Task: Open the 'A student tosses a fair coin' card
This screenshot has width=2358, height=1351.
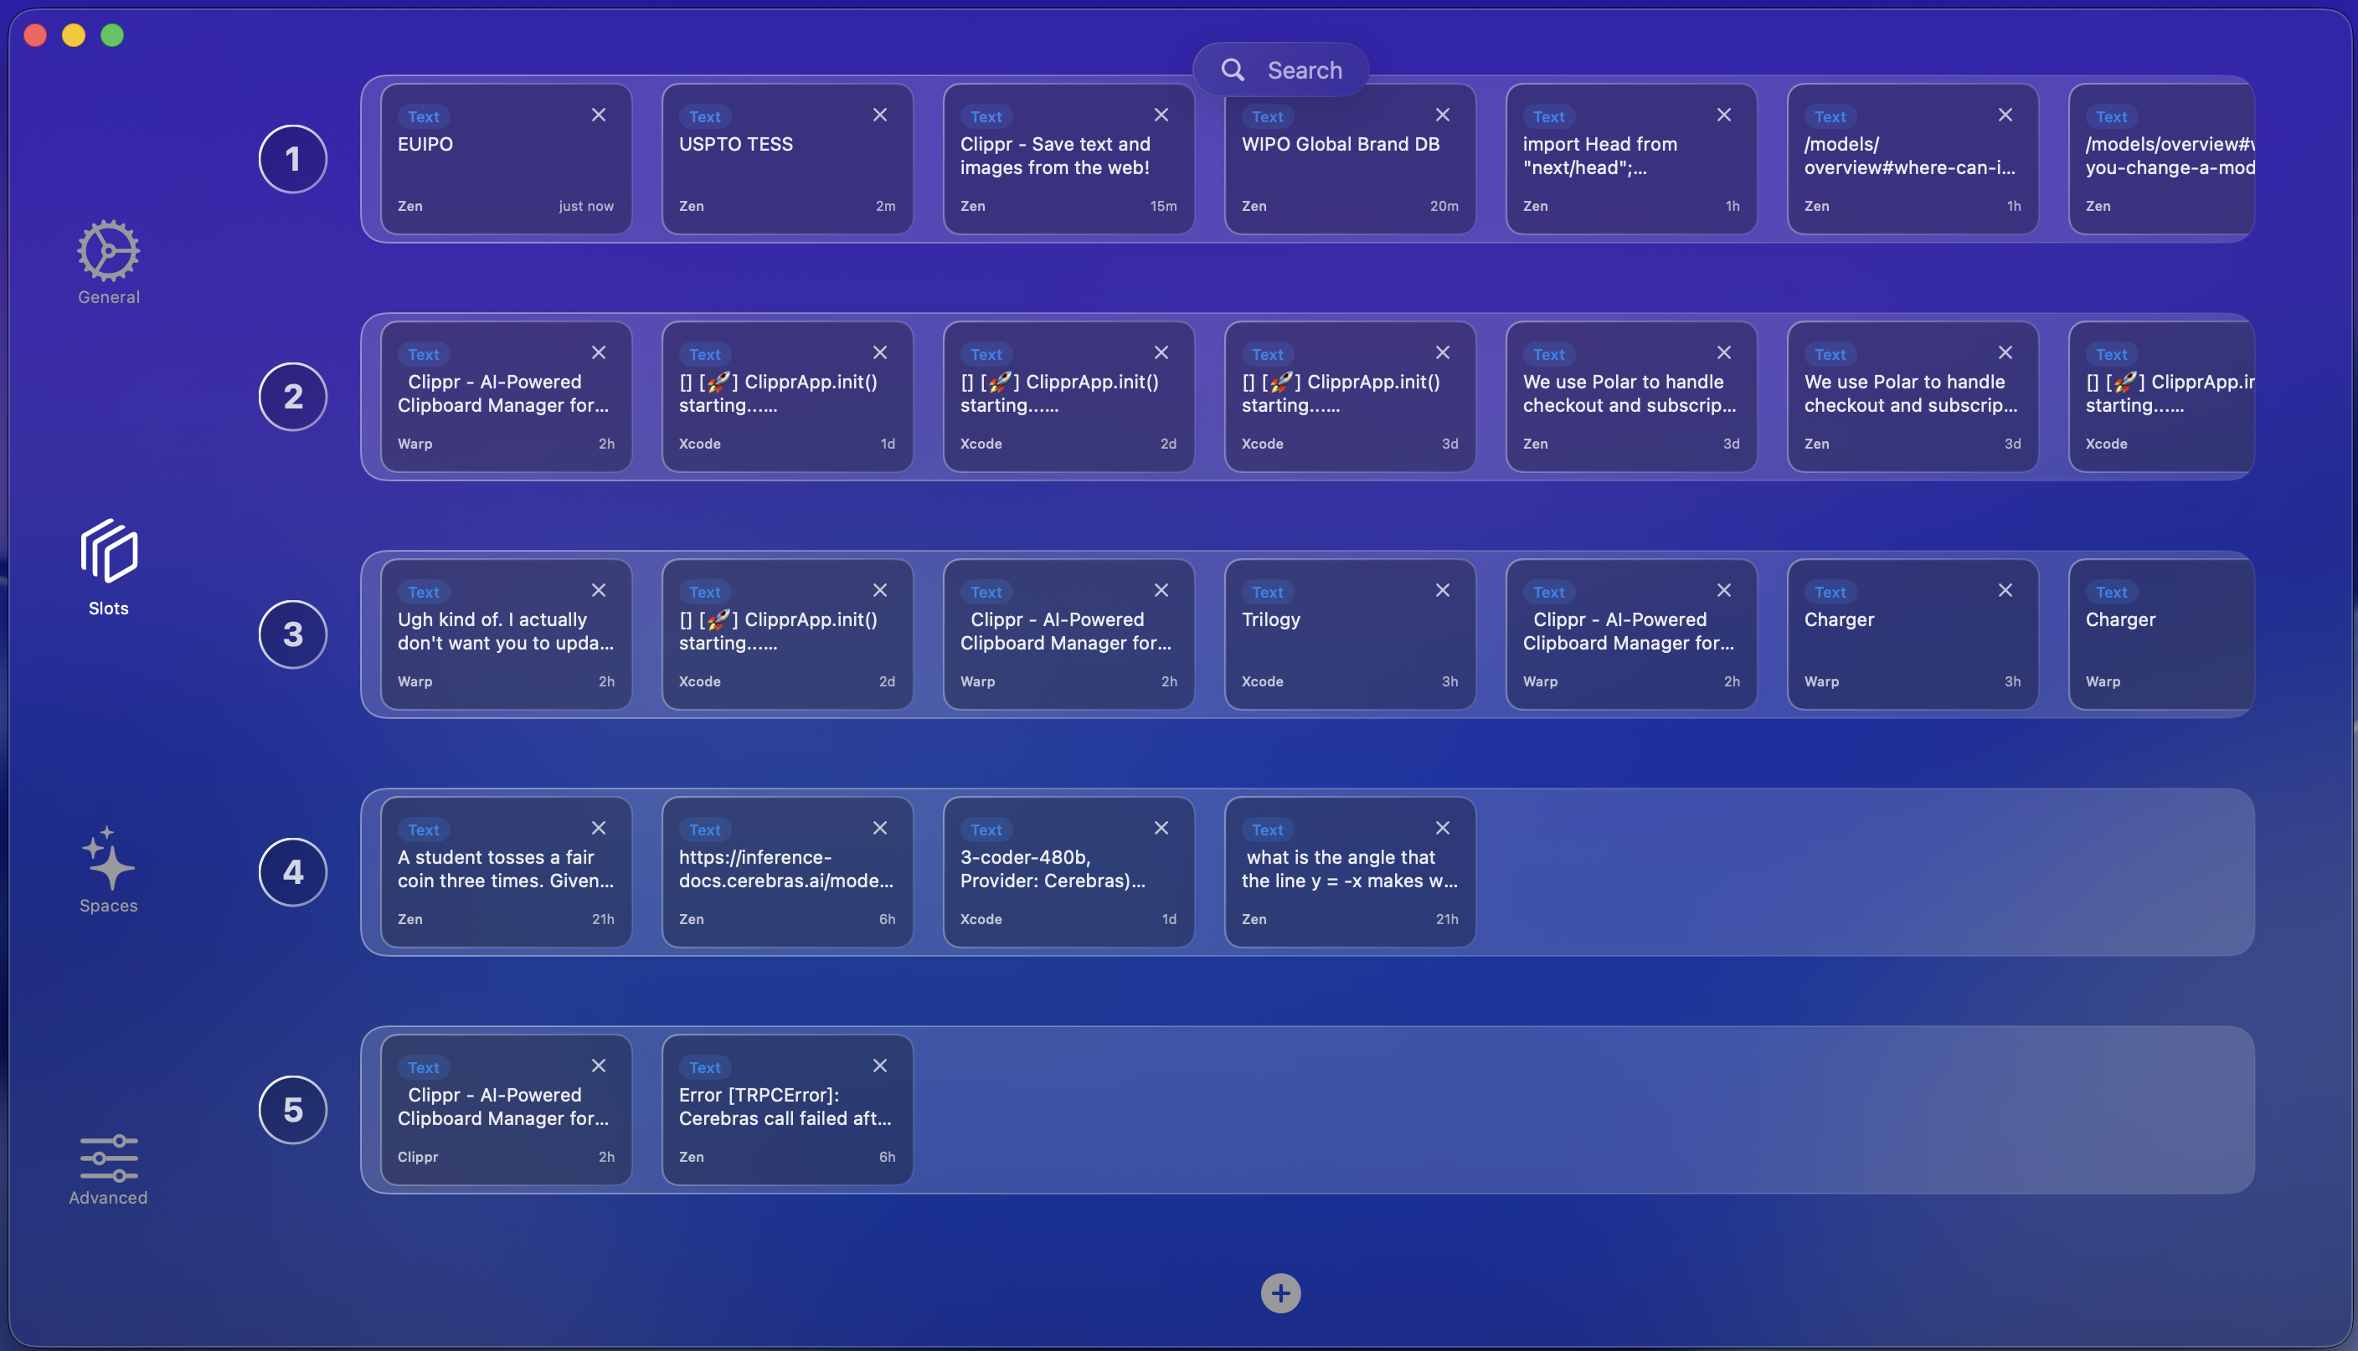Action: tap(506, 871)
